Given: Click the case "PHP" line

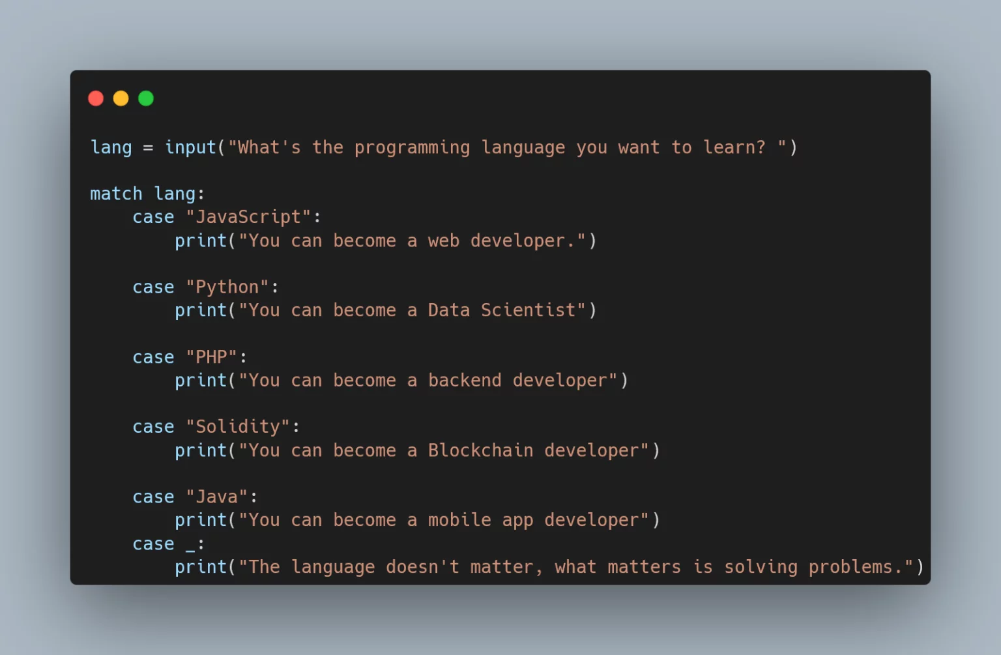Looking at the screenshot, I should 190,357.
